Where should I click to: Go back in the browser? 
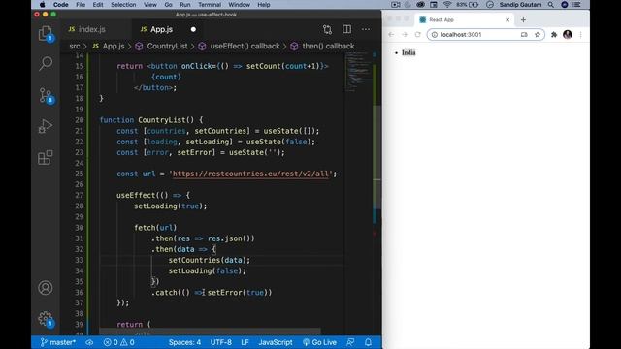(391, 35)
